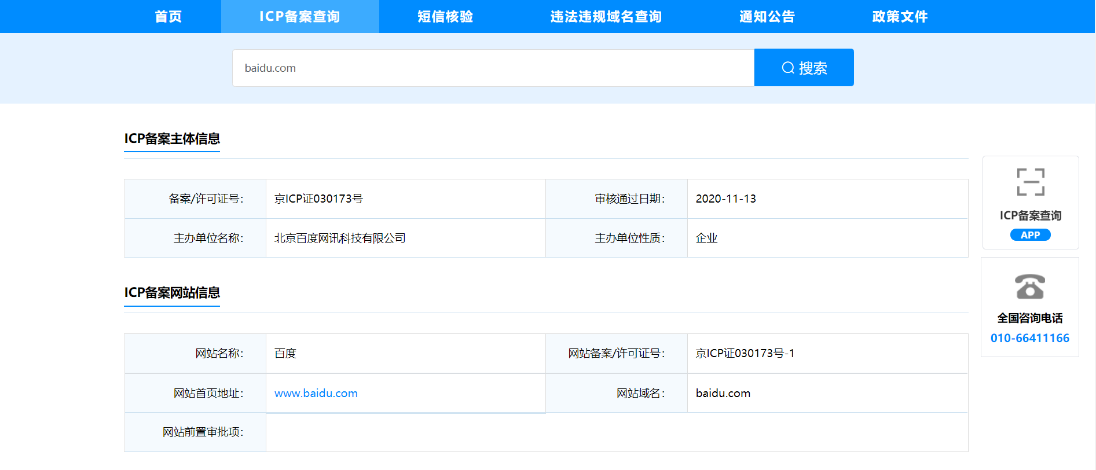Select the ICP备案查询 tab

tap(300, 17)
